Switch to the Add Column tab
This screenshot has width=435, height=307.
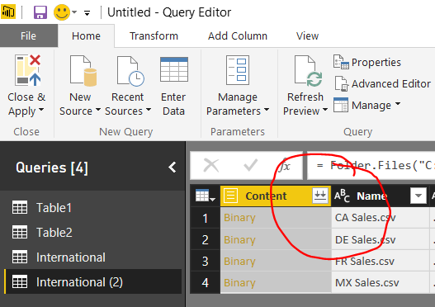[238, 36]
